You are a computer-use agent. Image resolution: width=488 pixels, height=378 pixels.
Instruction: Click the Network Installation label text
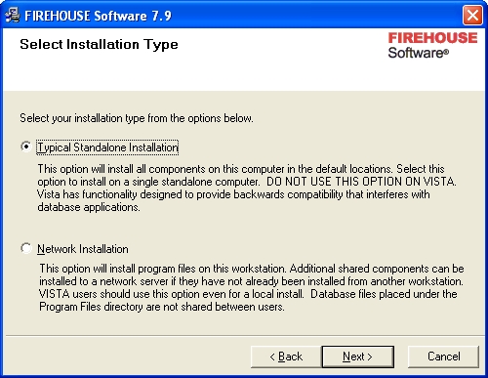pos(83,249)
